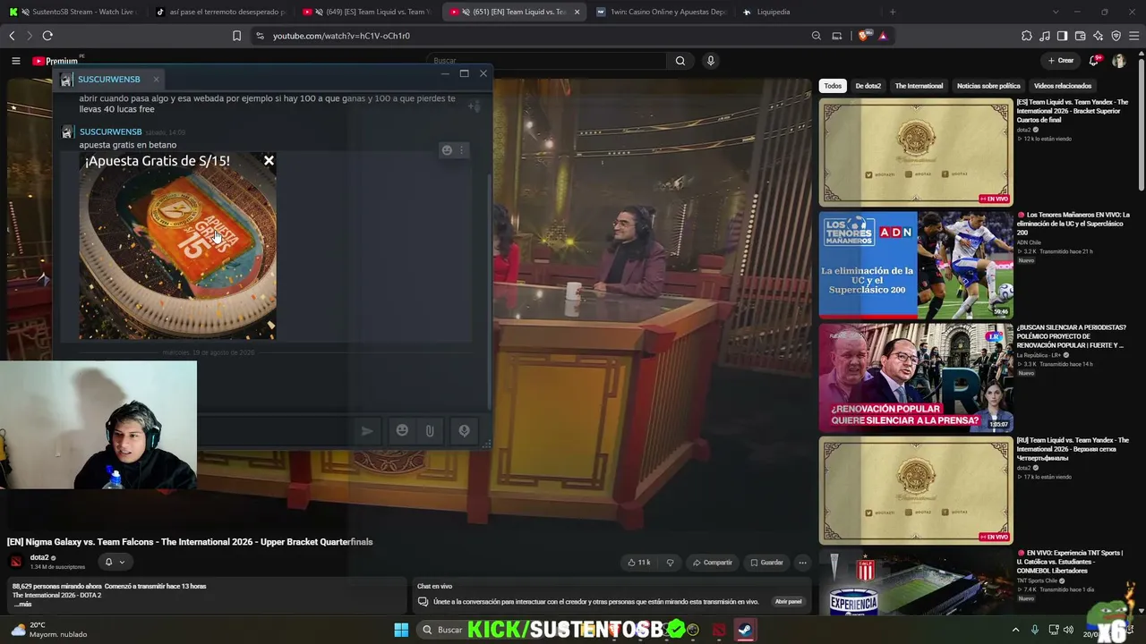Close the SUSCURWENSB chat tab
Screen dimensions: 1146x644
(x=156, y=80)
